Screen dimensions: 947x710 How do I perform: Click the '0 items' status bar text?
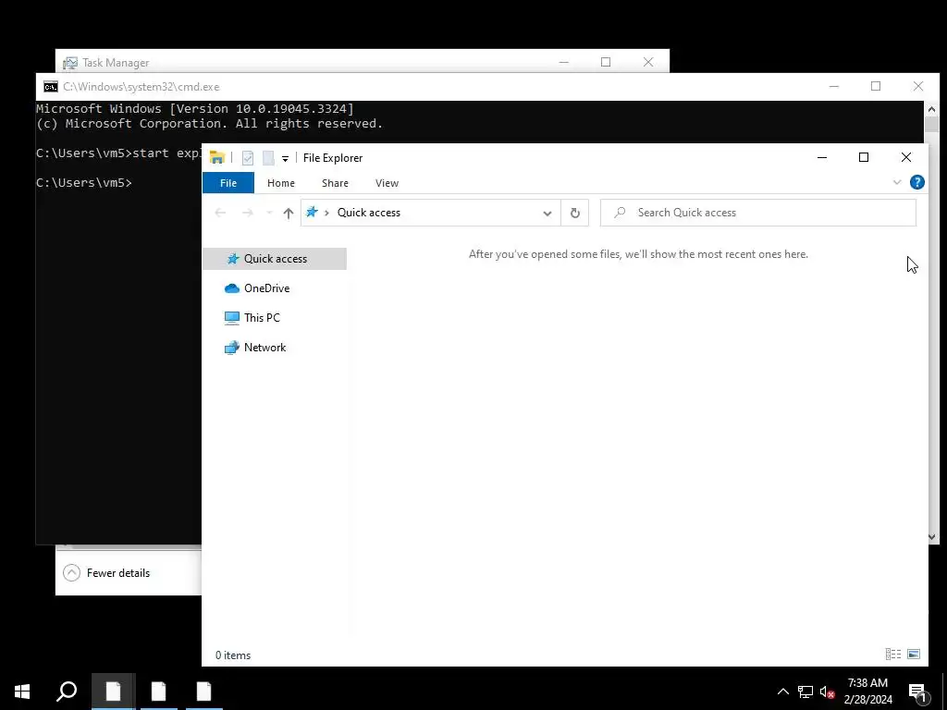233,655
